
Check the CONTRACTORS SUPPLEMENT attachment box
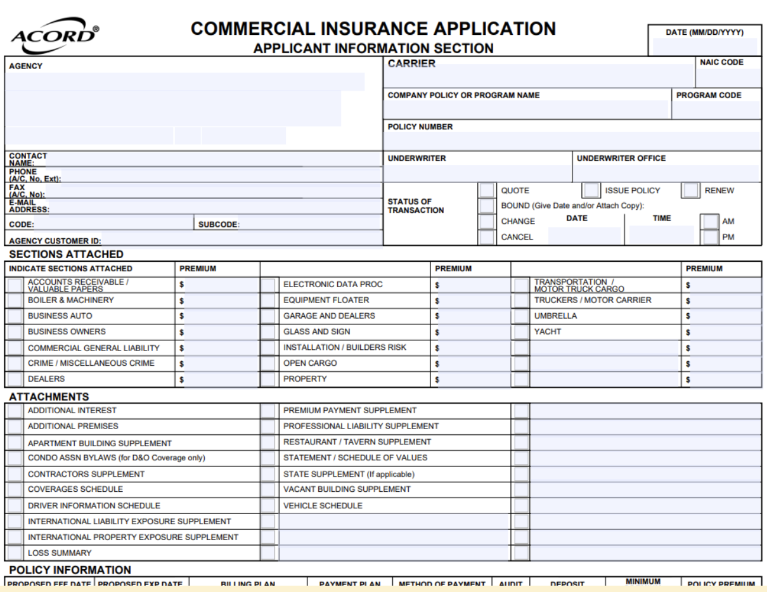(14, 473)
